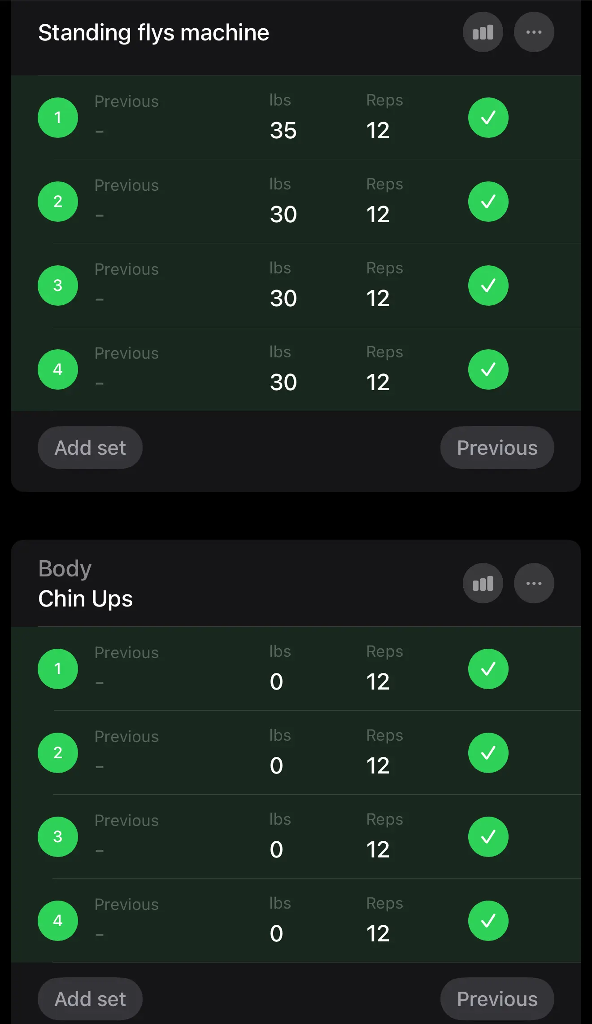This screenshot has height=1024, width=592.
Task: Add set to Chin Ups exercise
Action: tap(90, 999)
